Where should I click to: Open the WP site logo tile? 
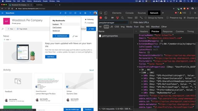(6, 21)
